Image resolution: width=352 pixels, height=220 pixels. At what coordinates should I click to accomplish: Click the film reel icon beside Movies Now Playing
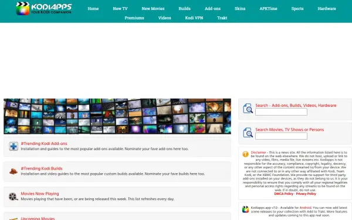pyautogui.click(x=13, y=197)
